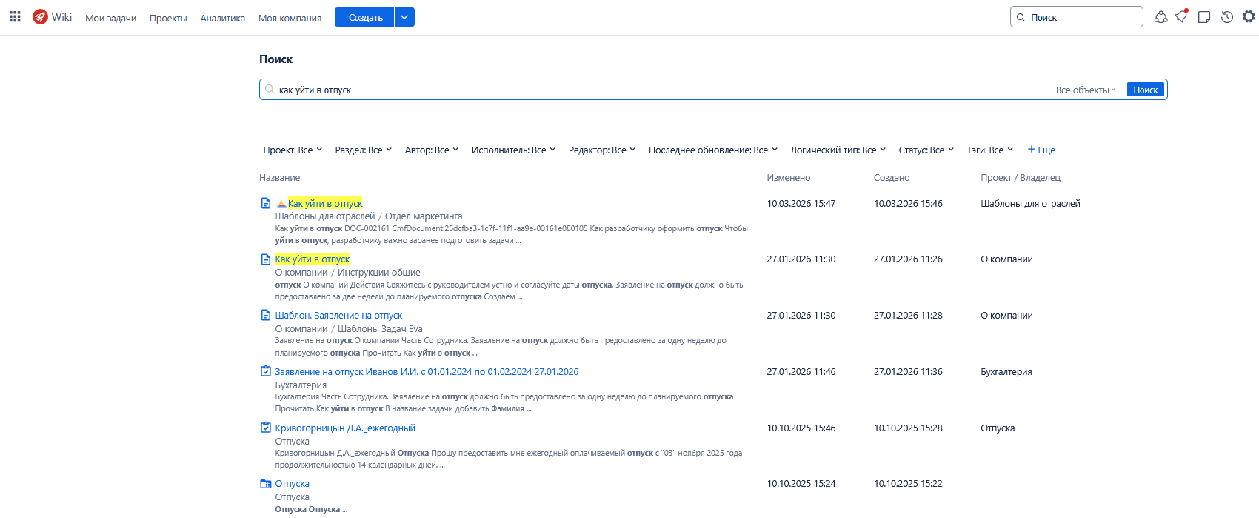Screen dimensions: 1259x518
Task: Open the settings gear icon
Action: point(1249,17)
